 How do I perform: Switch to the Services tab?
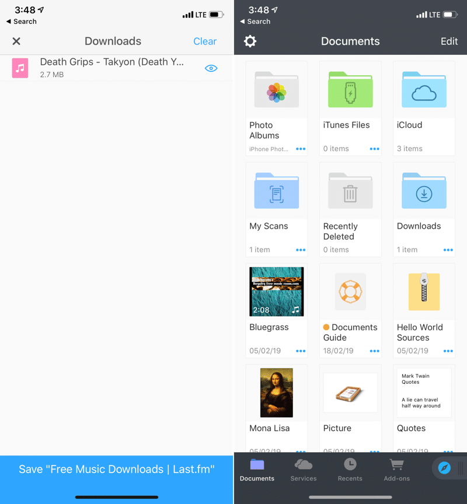(x=304, y=470)
